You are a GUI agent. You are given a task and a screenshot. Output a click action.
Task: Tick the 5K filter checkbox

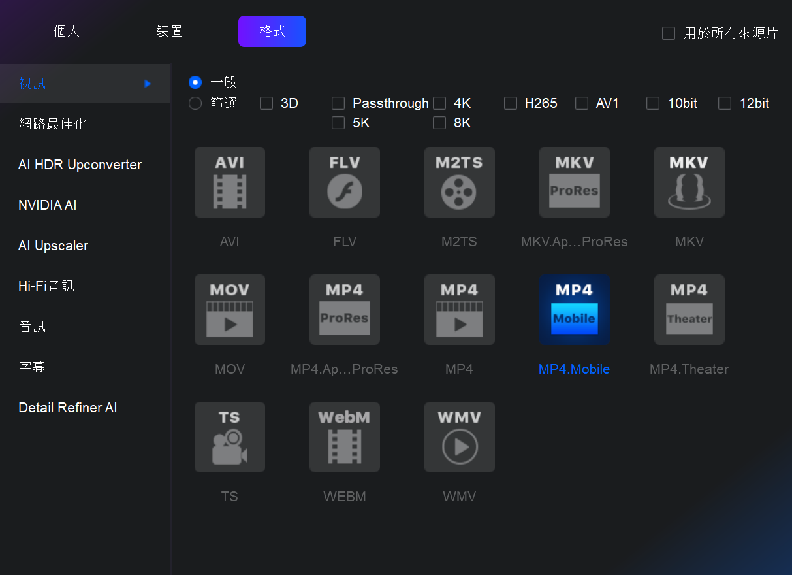tap(338, 123)
